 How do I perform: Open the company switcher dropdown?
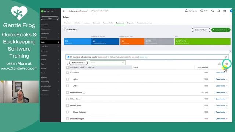point(78,11)
